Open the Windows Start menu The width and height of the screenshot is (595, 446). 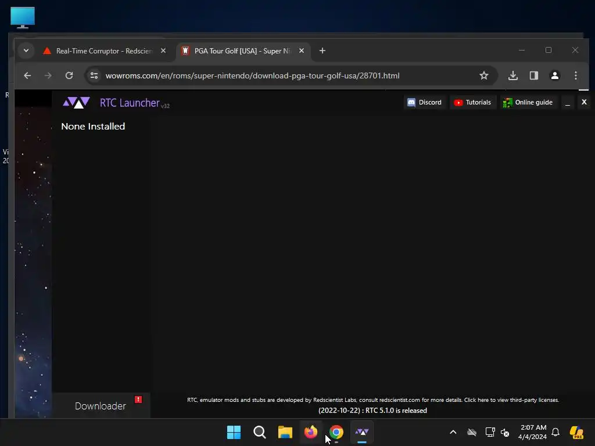(x=234, y=432)
